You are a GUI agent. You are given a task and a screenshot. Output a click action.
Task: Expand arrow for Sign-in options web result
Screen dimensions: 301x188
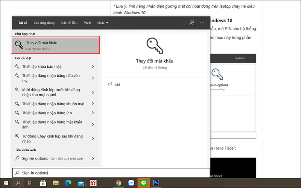point(93,158)
